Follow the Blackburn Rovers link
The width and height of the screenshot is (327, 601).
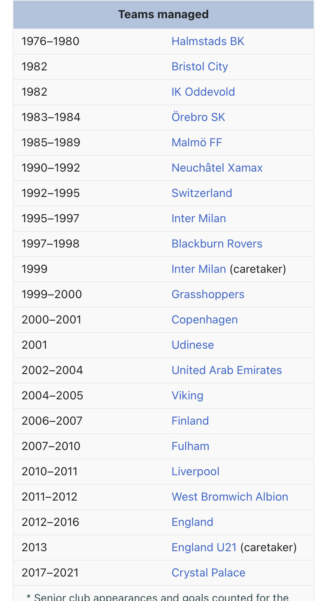pos(217,244)
